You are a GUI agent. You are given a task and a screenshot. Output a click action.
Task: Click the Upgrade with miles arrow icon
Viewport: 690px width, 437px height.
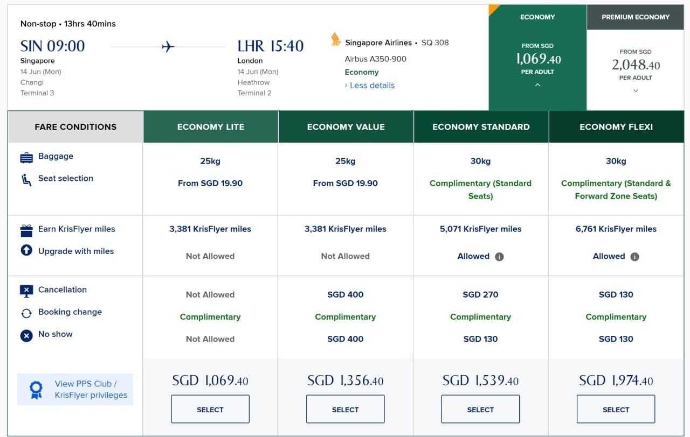pos(26,251)
